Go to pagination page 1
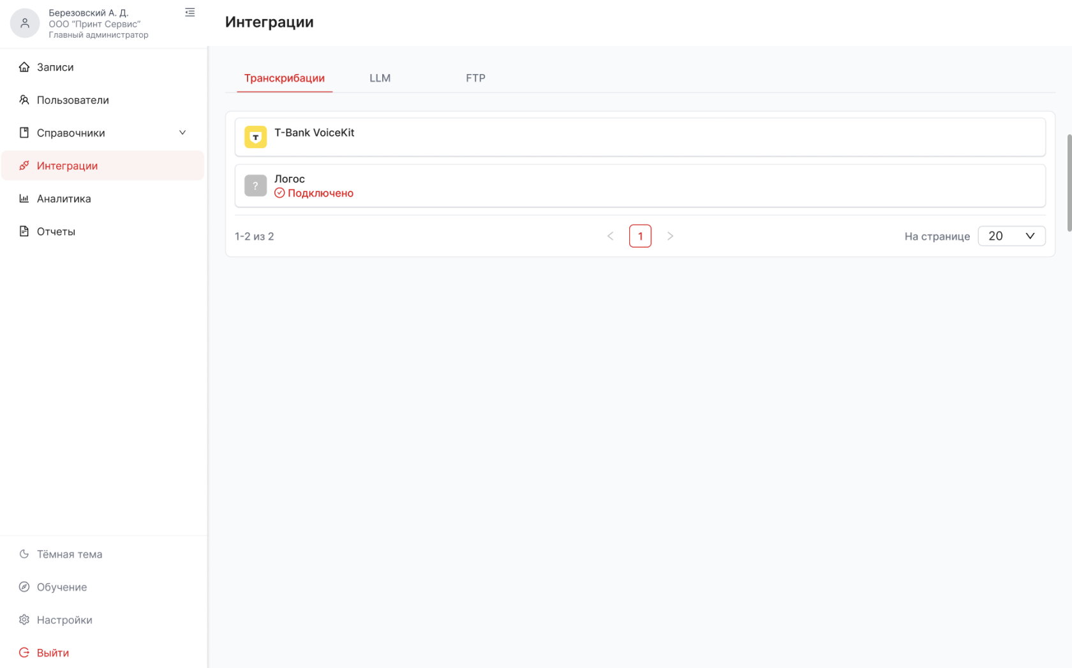 [x=640, y=236]
